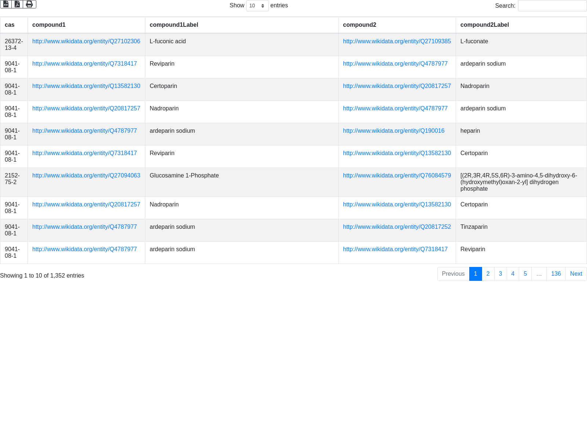587x440 pixels.
Task: Sort table by compound2 column header
Action: tap(360, 25)
